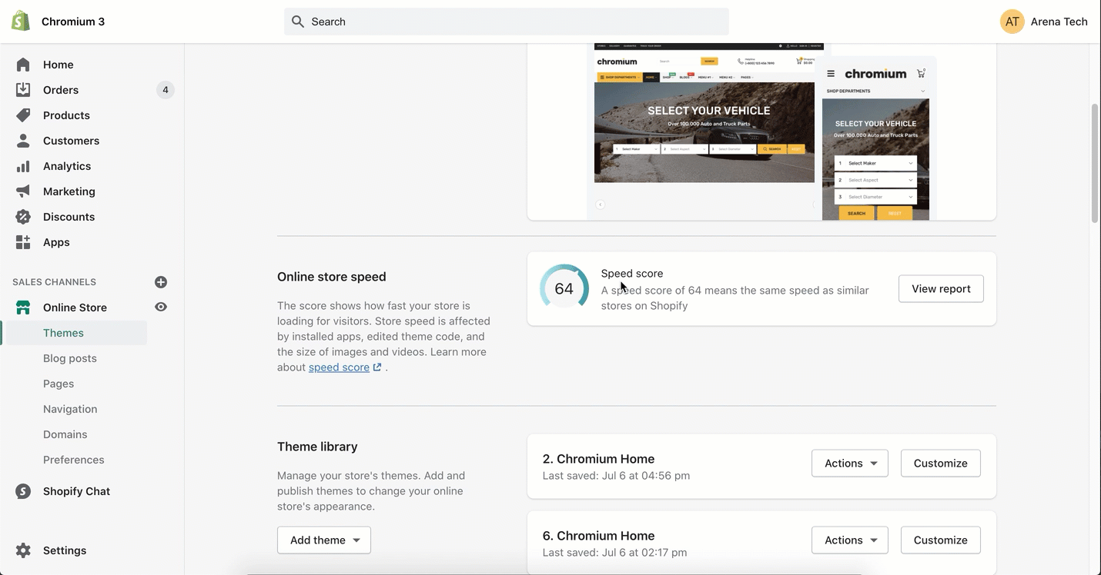This screenshot has width=1101, height=575.
Task: Open Preferences under Online Store
Action: [x=74, y=460]
